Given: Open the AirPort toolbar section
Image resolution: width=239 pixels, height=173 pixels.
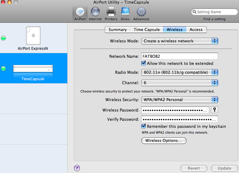Looking at the screenshot, I should click(x=80, y=14).
